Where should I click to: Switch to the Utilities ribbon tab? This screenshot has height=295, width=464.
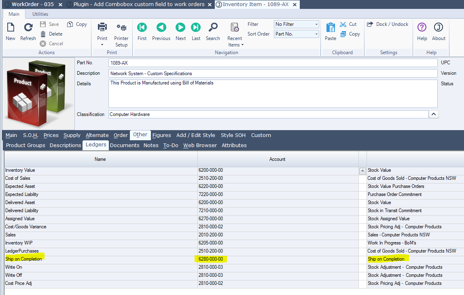pyautogui.click(x=40, y=14)
